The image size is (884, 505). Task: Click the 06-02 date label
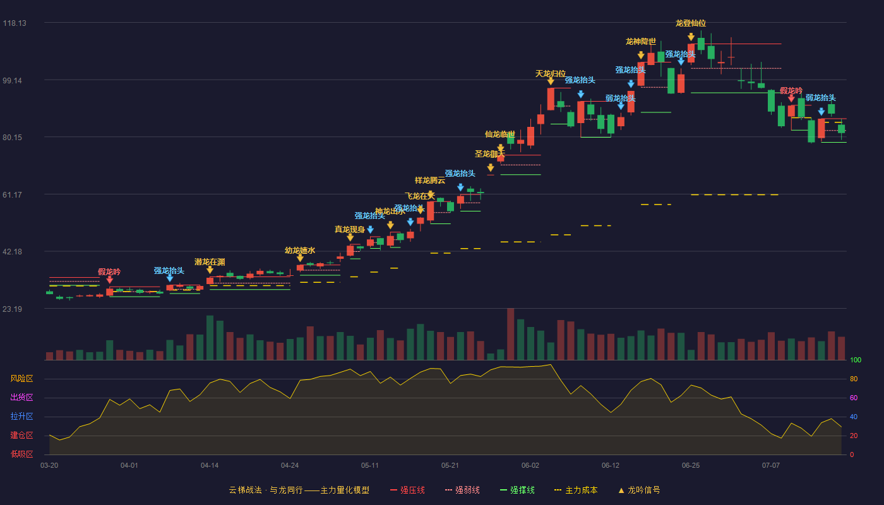coord(530,465)
